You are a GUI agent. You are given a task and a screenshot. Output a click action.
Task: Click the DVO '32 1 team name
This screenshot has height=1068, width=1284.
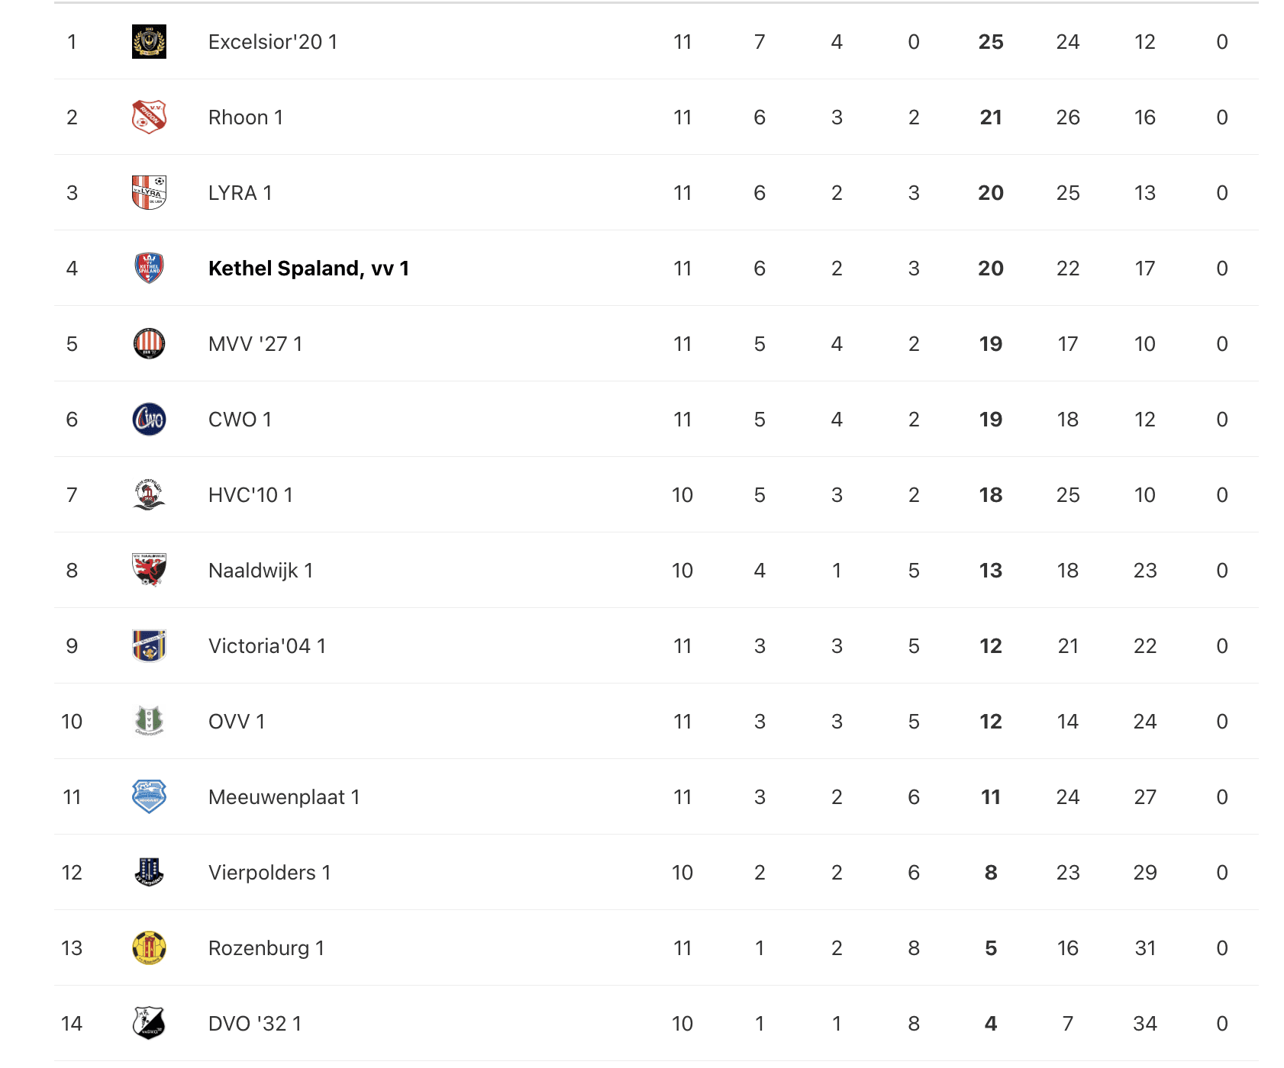coord(255,1024)
